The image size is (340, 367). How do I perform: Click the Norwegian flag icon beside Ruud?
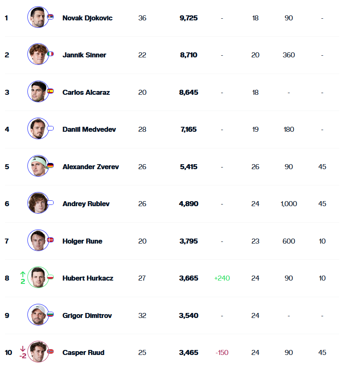point(51,351)
